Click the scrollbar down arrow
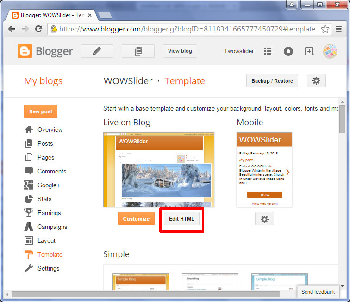The image size is (350, 302). (342, 286)
